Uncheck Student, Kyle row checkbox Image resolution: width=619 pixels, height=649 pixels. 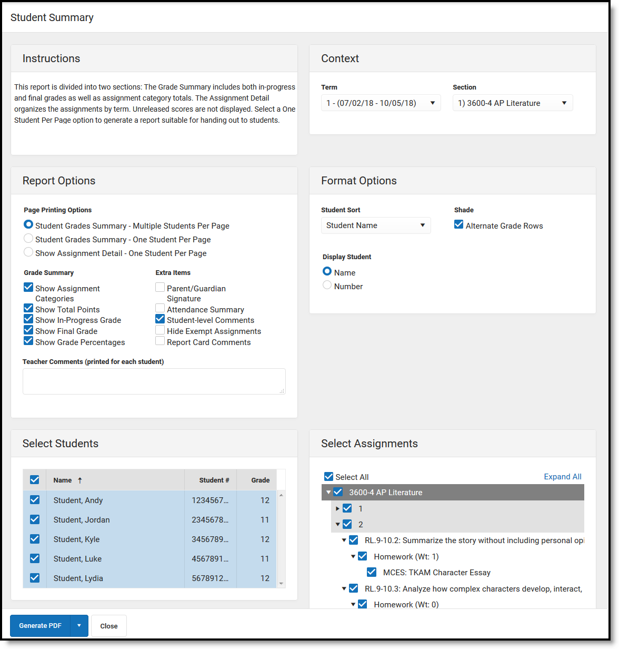[35, 539]
